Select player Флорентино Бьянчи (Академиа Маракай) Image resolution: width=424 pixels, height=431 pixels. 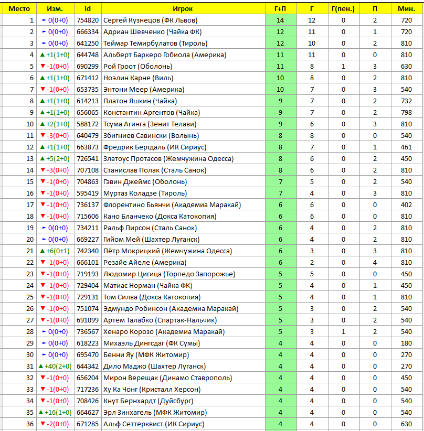(x=172, y=205)
